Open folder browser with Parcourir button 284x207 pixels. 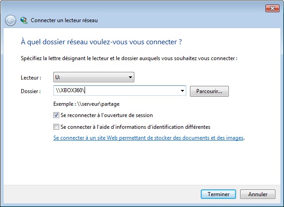click(209, 91)
